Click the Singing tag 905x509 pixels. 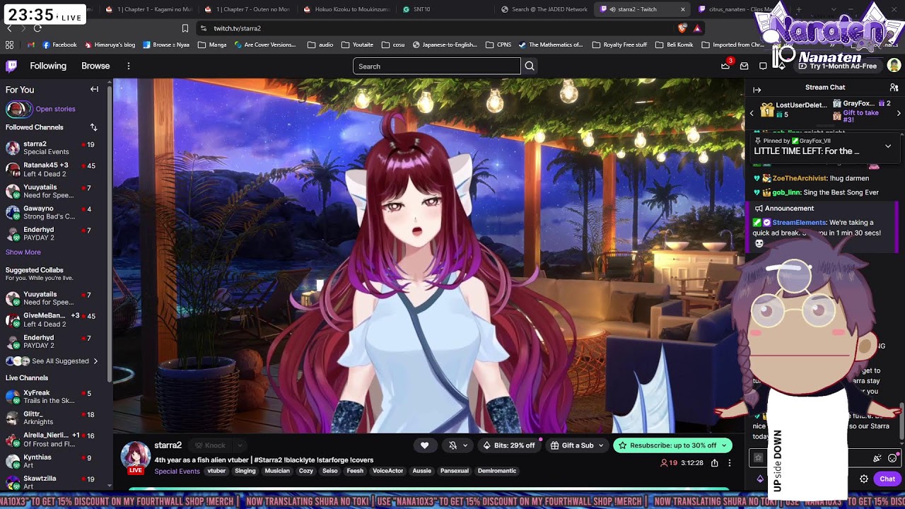click(245, 471)
